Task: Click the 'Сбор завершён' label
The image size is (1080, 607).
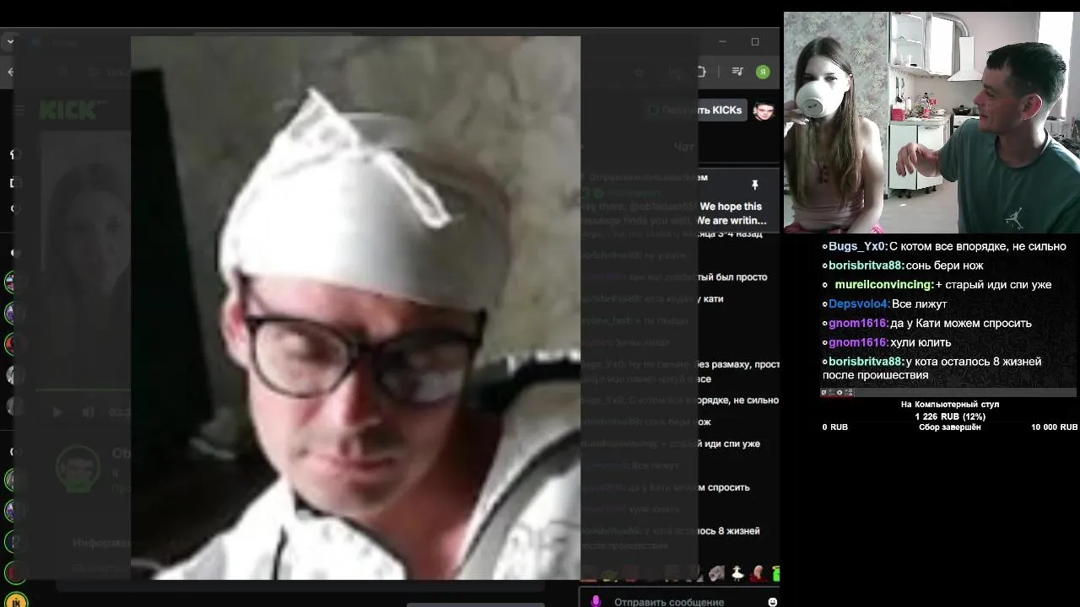Action: [x=950, y=427]
